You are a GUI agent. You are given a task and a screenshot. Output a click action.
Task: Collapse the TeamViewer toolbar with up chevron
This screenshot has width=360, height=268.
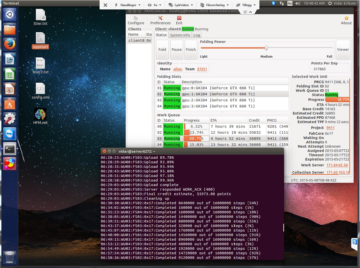pos(250,12)
